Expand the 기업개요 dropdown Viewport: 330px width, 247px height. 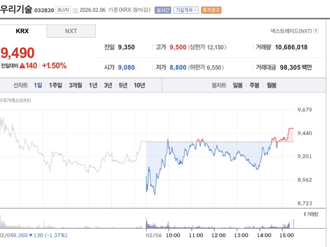tap(186, 10)
